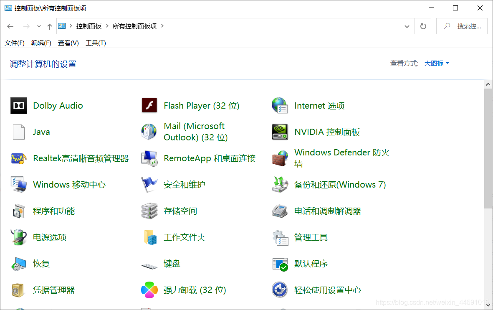This screenshot has width=493, height=310.
Task: Open the 编辑(E) menu
Action: (41, 43)
